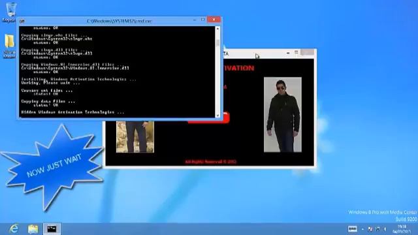Click the partially hidden photo at bottom left

click(x=135, y=136)
